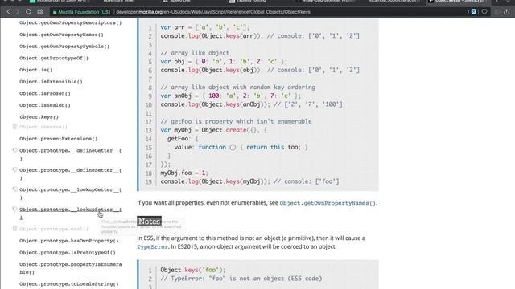Click code line 'var arr = ['a', 'b', 'c'];'

coord(205,27)
